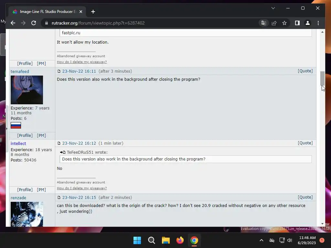Click 'How do I delete my giveaway?' under 'No'
Viewport: 331px width, 248px height.
(82, 188)
